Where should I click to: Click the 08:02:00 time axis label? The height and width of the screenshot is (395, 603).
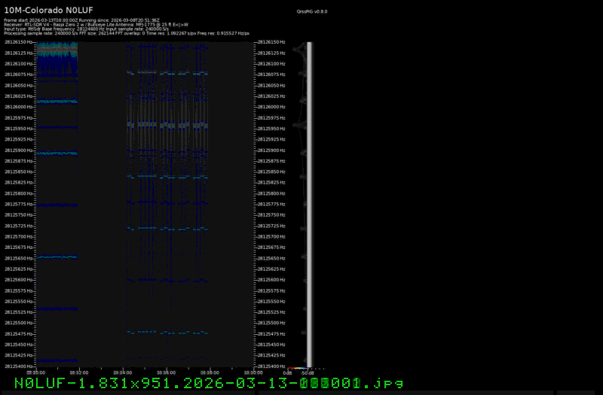point(79,372)
